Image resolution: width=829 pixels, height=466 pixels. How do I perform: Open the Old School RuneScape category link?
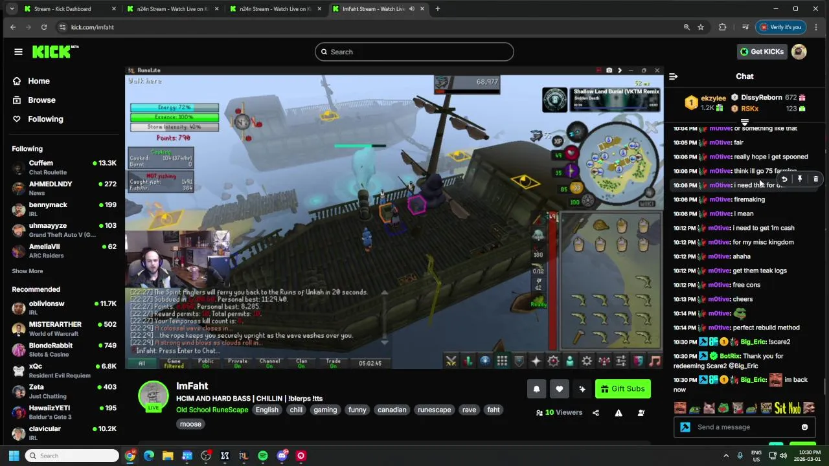point(212,410)
